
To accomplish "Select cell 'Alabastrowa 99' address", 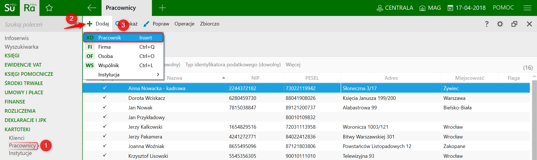I will [x=360, y=107].
